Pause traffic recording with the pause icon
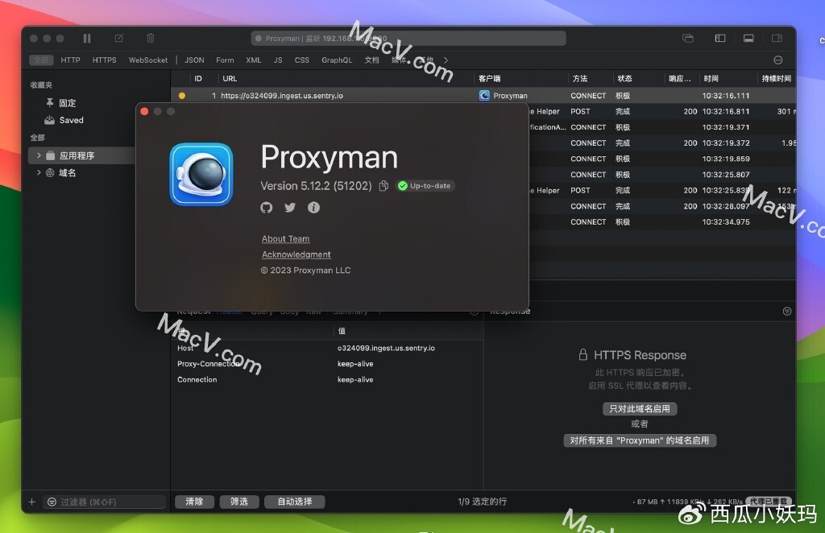Viewport: 825px width, 533px height. 87,39
